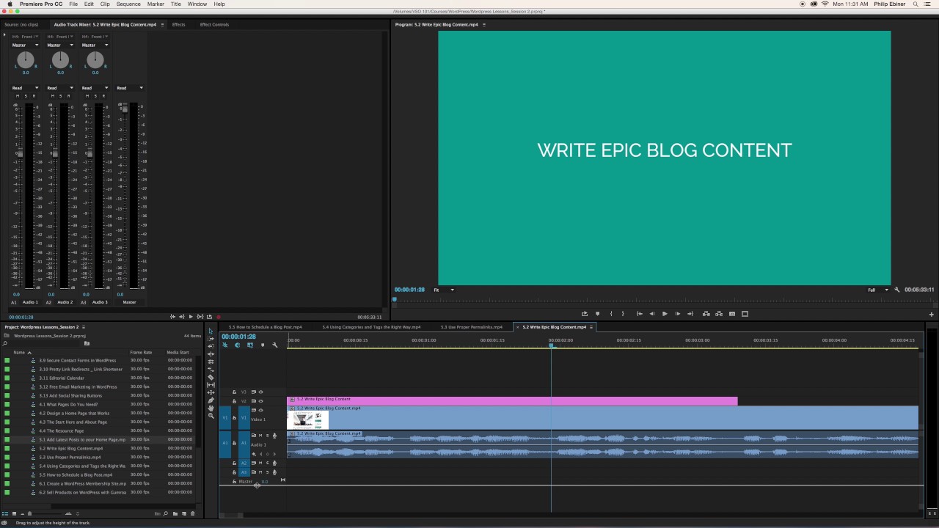Screen dimensions: 939x528
Task: Open Audio Track Mixer panel menu
Action: [x=163, y=24]
